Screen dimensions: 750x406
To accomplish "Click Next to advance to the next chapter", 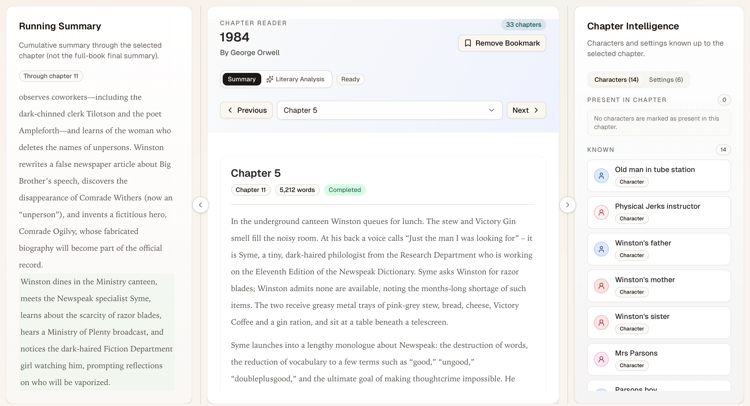I will click(x=526, y=110).
